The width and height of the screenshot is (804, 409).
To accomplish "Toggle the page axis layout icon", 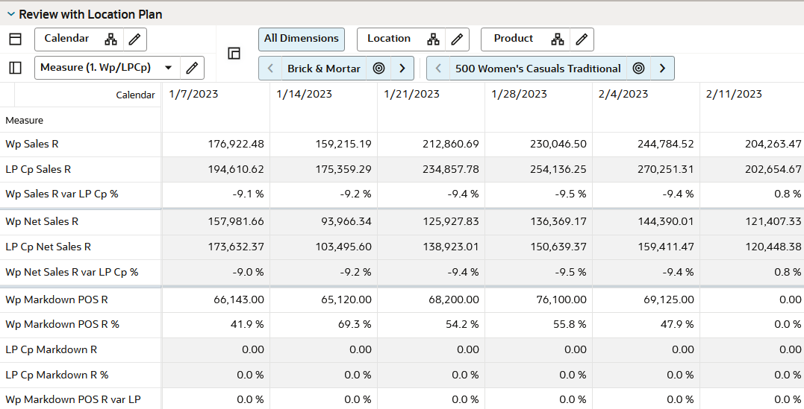I will click(x=234, y=53).
